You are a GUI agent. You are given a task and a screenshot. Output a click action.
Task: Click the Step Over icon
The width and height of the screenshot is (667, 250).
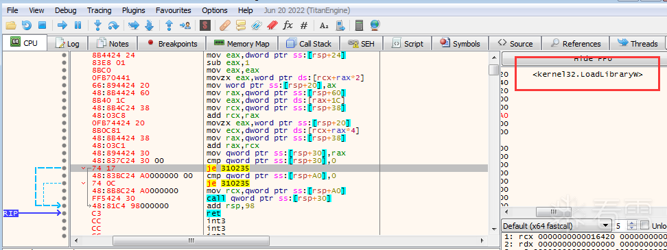click(x=113, y=25)
